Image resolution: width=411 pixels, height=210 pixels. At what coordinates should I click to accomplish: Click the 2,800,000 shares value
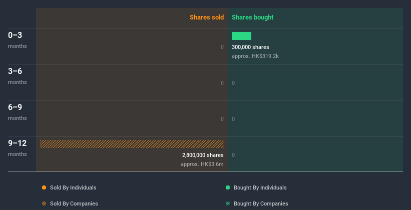pos(203,155)
